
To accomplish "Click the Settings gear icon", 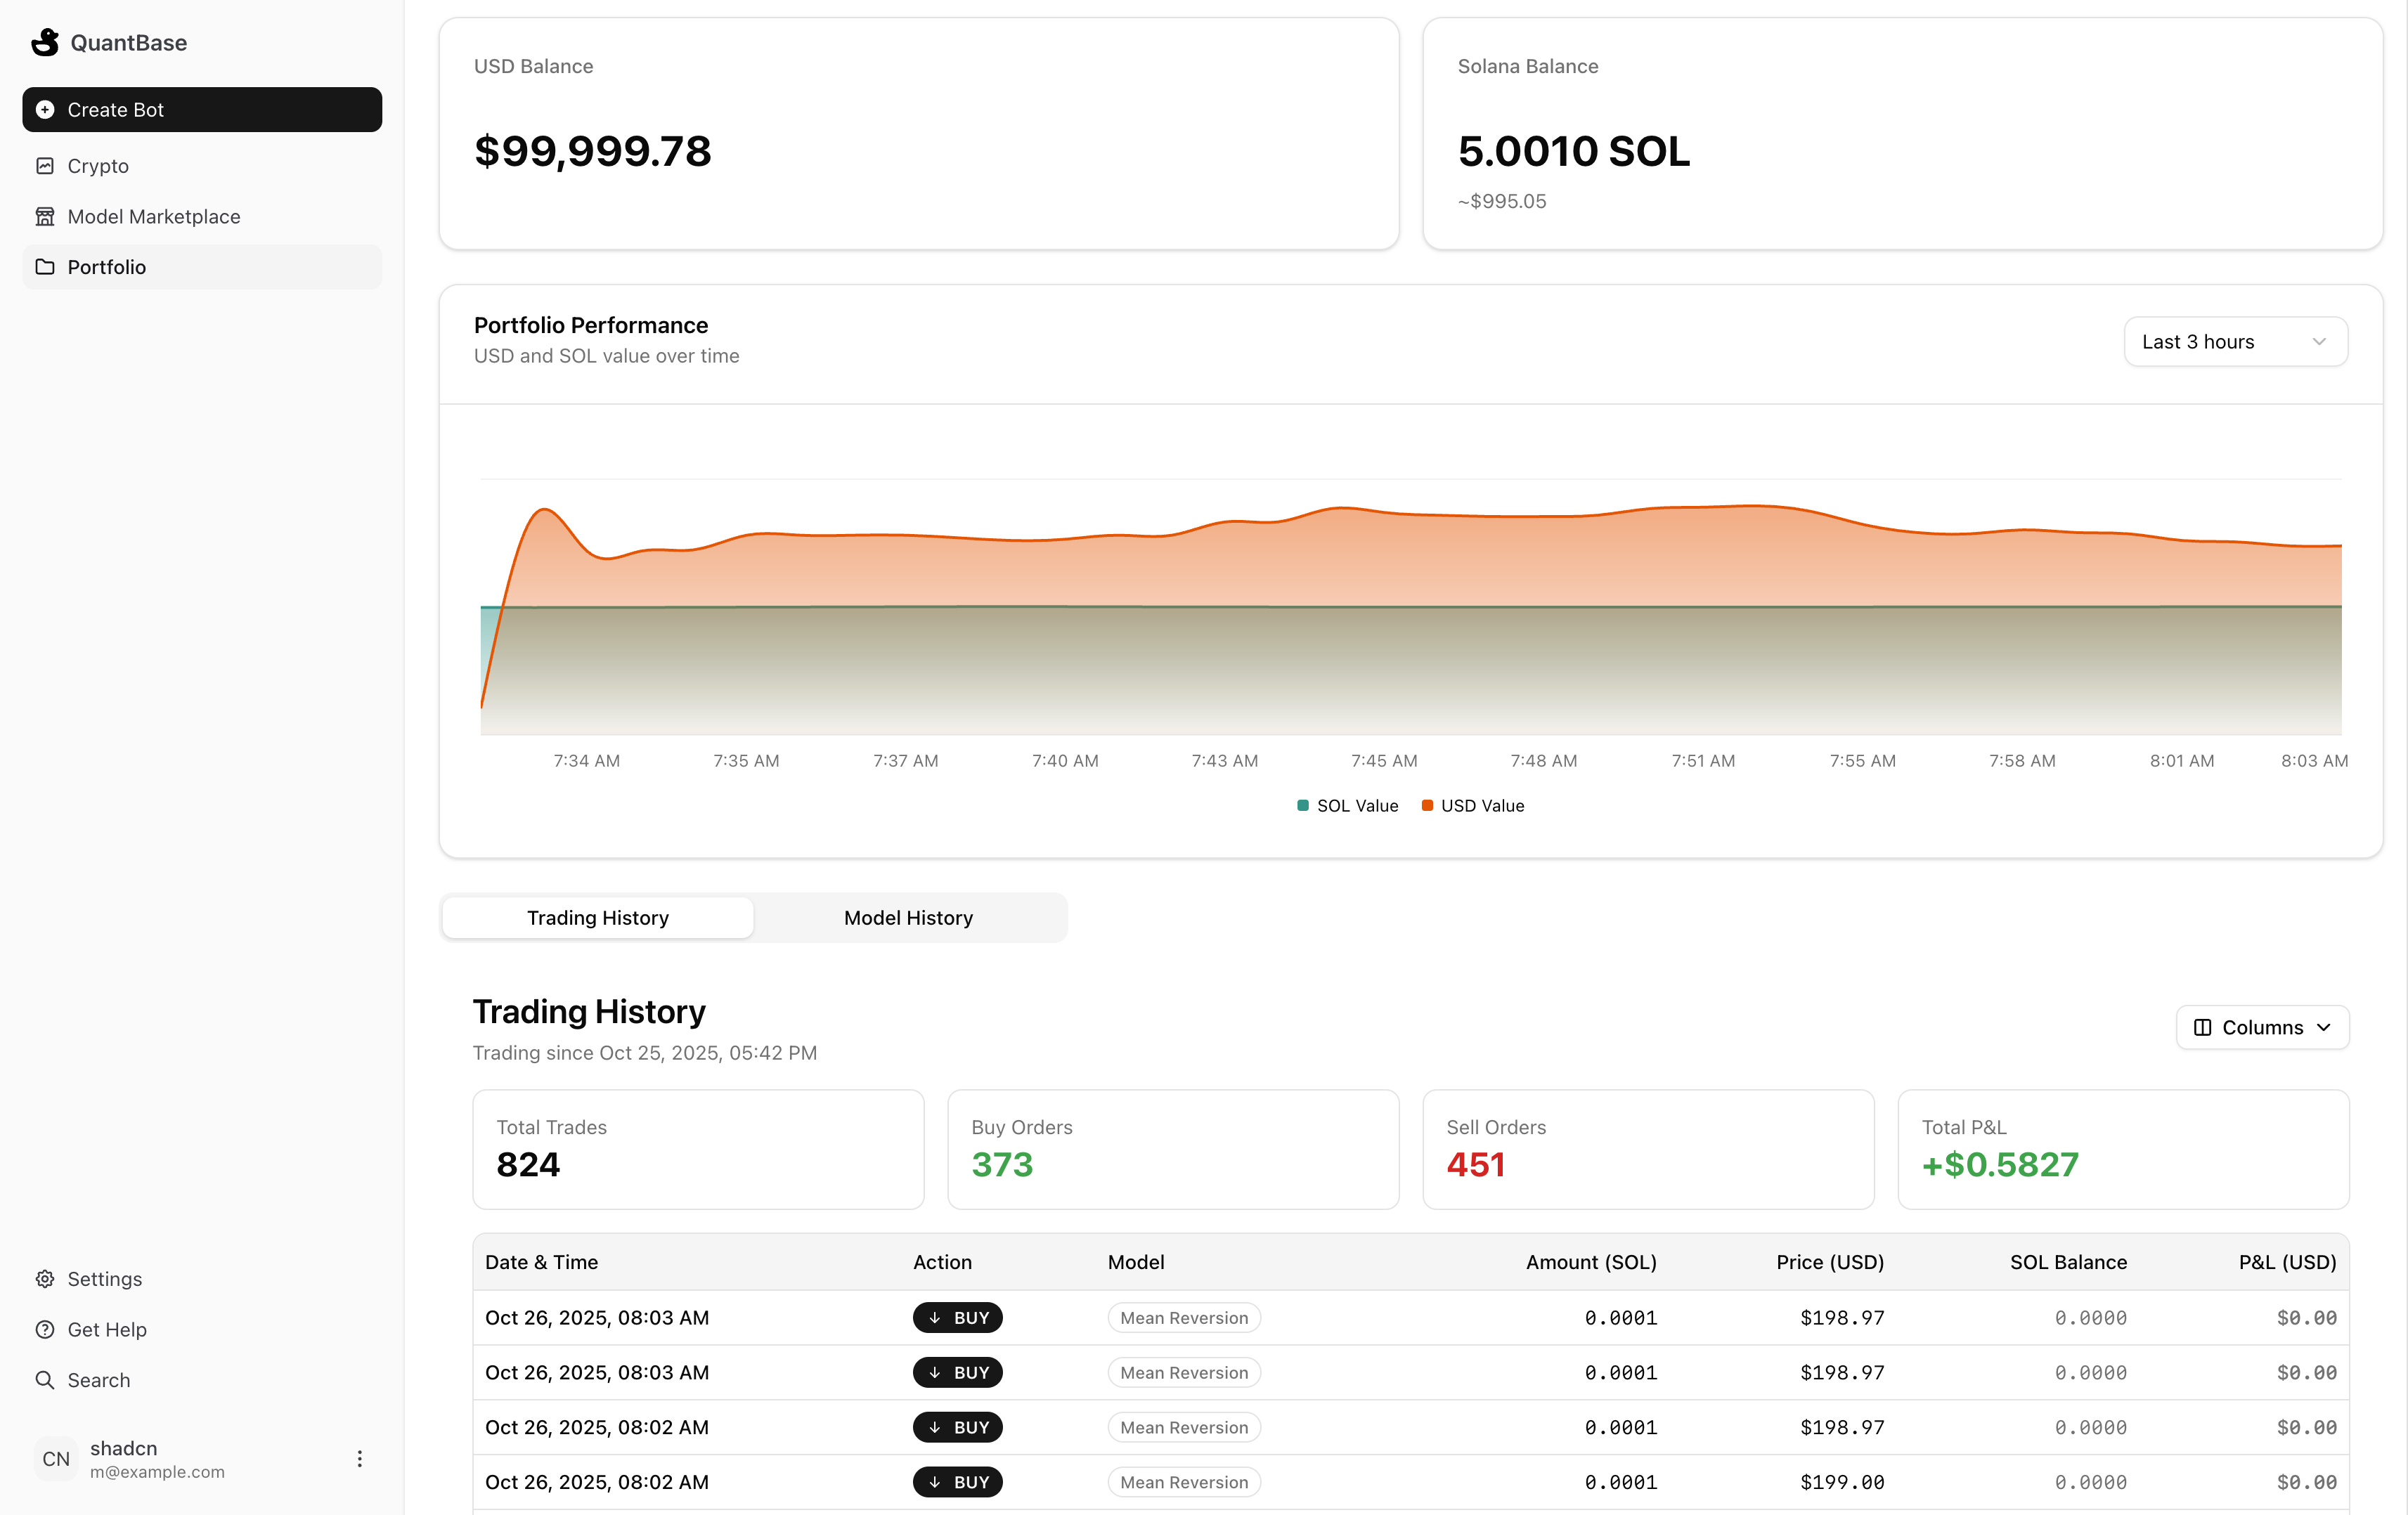I will tap(45, 1279).
